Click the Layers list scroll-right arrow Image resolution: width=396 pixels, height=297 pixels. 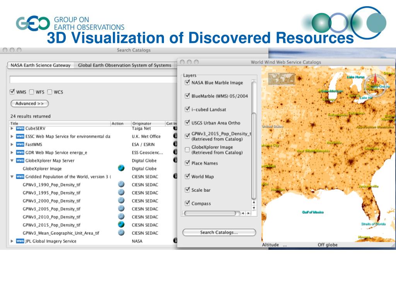click(x=248, y=213)
